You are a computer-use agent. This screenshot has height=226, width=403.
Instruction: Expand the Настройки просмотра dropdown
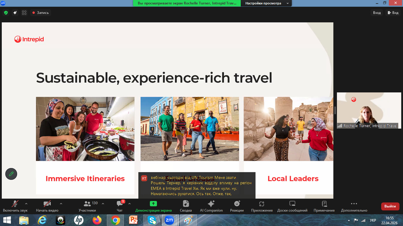267,3
